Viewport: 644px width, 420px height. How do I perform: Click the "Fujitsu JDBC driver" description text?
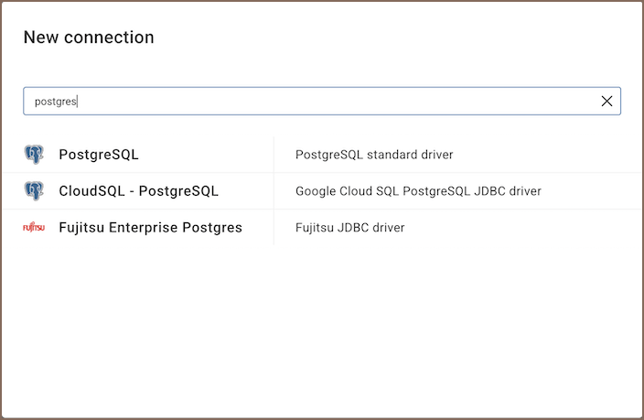pyautogui.click(x=349, y=228)
